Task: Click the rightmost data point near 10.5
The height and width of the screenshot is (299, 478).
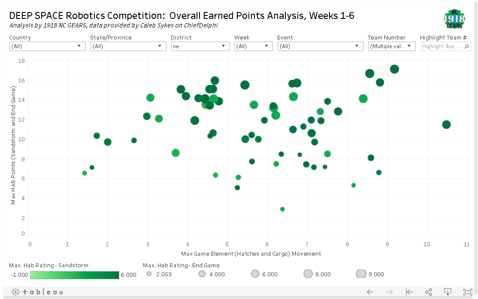Action: click(x=446, y=124)
